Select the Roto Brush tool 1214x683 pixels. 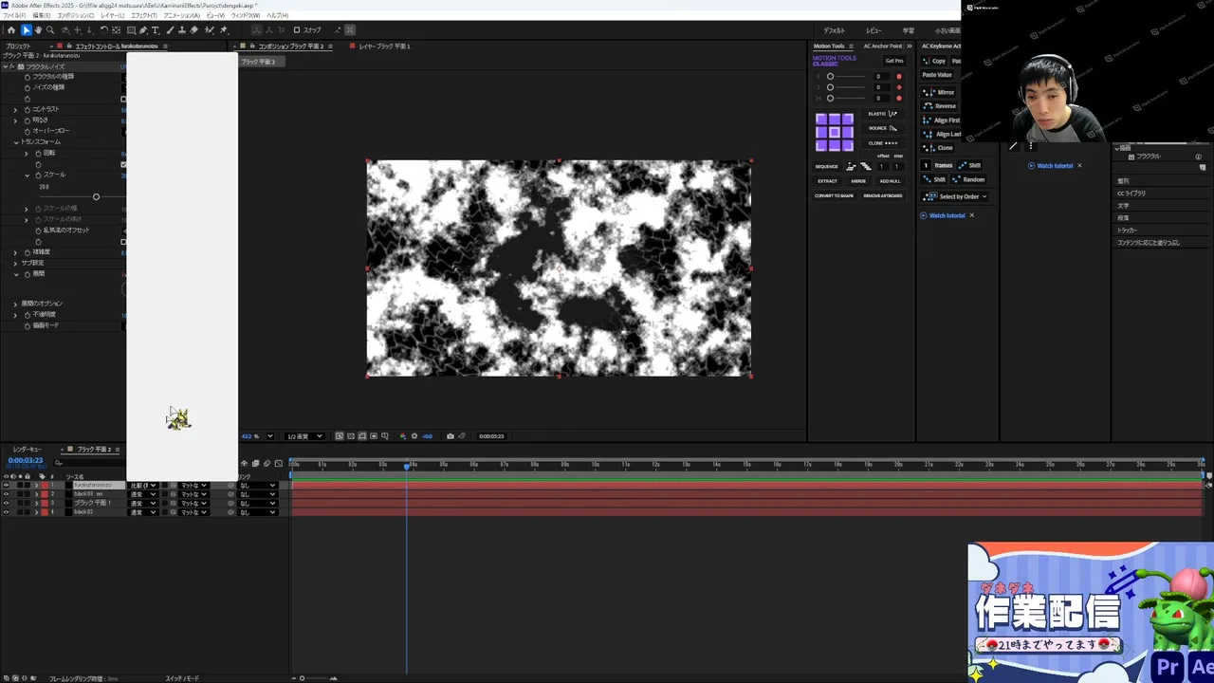(209, 30)
